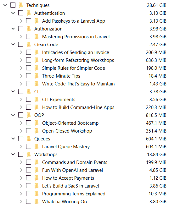Image resolution: width=169 pixels, height=207 pixels.
Task: Click the 18.4 MiB size value
Action: [157, 76]
